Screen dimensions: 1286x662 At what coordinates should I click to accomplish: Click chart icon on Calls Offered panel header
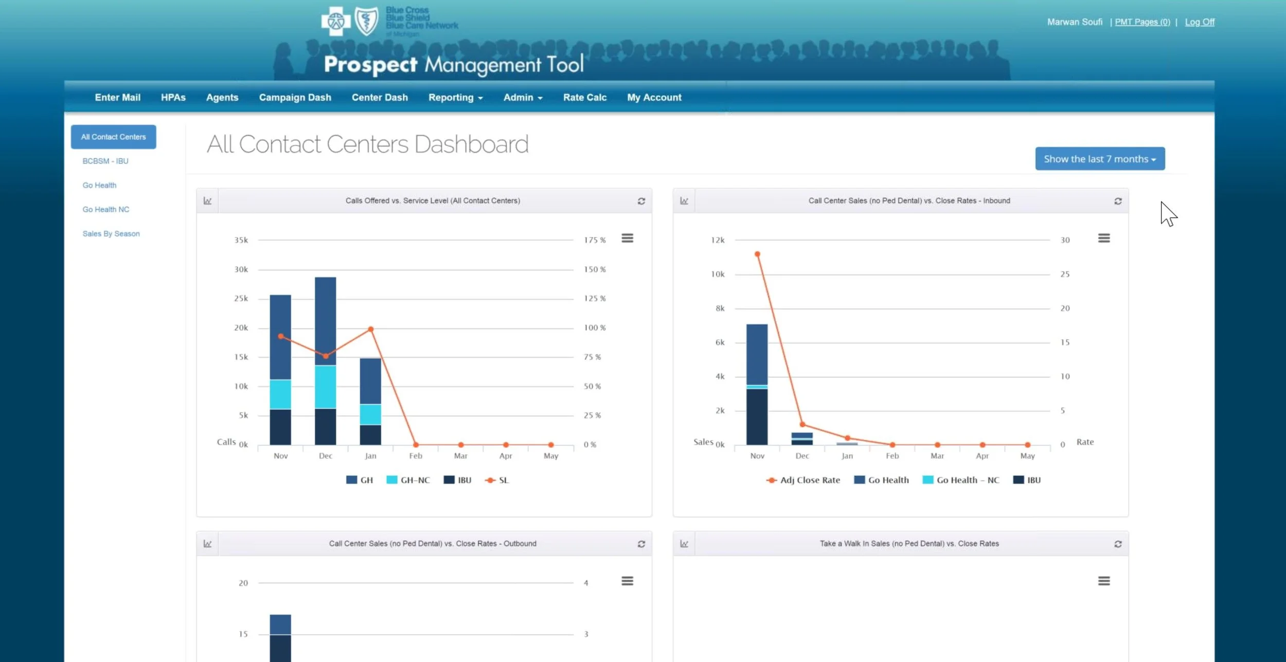207,201
